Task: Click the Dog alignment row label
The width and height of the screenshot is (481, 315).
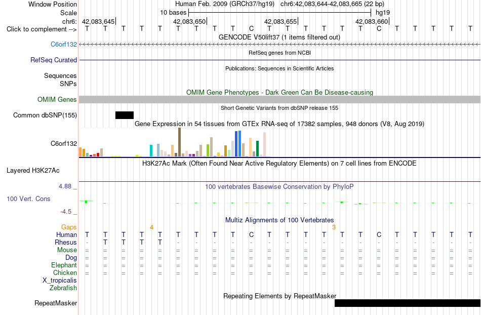Action: pos(71,258)
